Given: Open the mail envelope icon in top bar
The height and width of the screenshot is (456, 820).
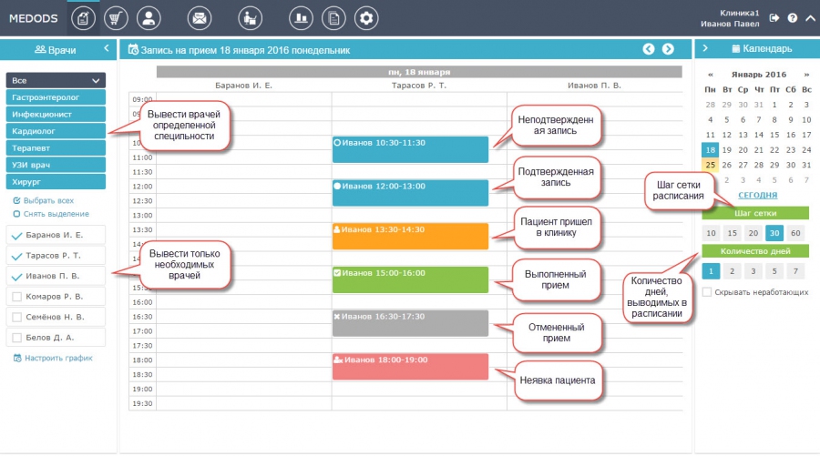Looking at the screenshot, I should click(200, 19).
